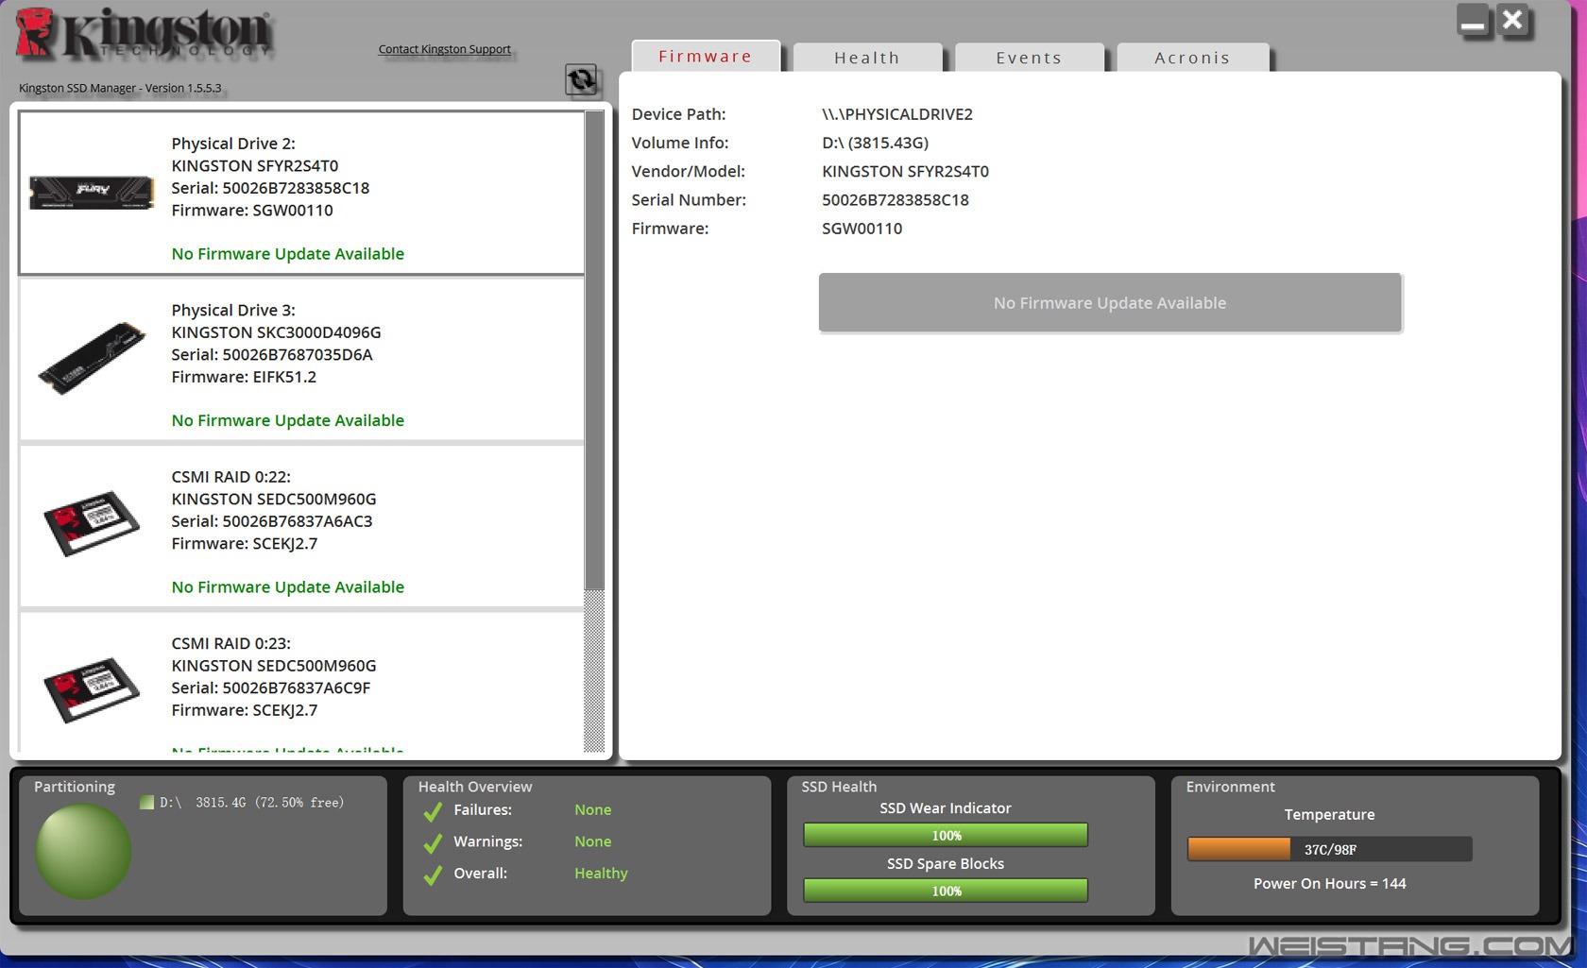Click Vendor/Model value KINGSTON SFYR2S4T0
The width and height of the screenshot is (1587, 968).
click(x=906, y=171)
